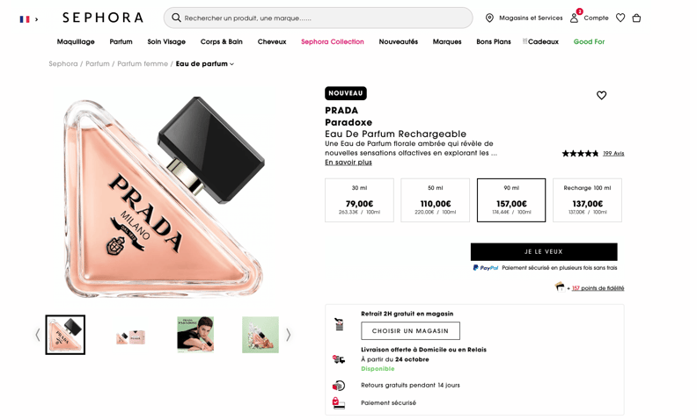
Task: Click the CHOISIR UN MAGASIN button
Action: [x=410, y=331]
